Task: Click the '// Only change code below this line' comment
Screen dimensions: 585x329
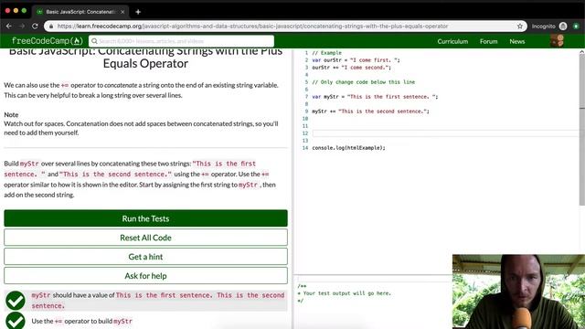Action: coord(364,82)
